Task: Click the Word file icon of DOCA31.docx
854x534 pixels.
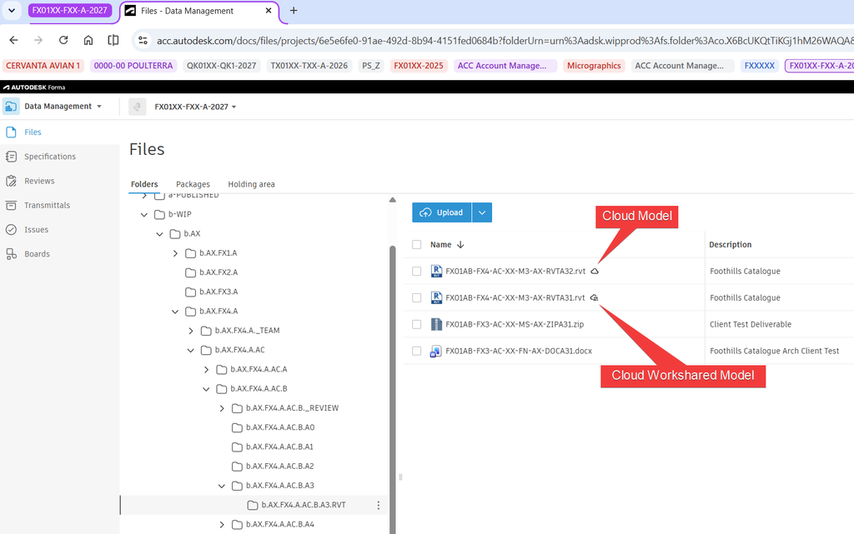Action: click(x=435, y=352)
